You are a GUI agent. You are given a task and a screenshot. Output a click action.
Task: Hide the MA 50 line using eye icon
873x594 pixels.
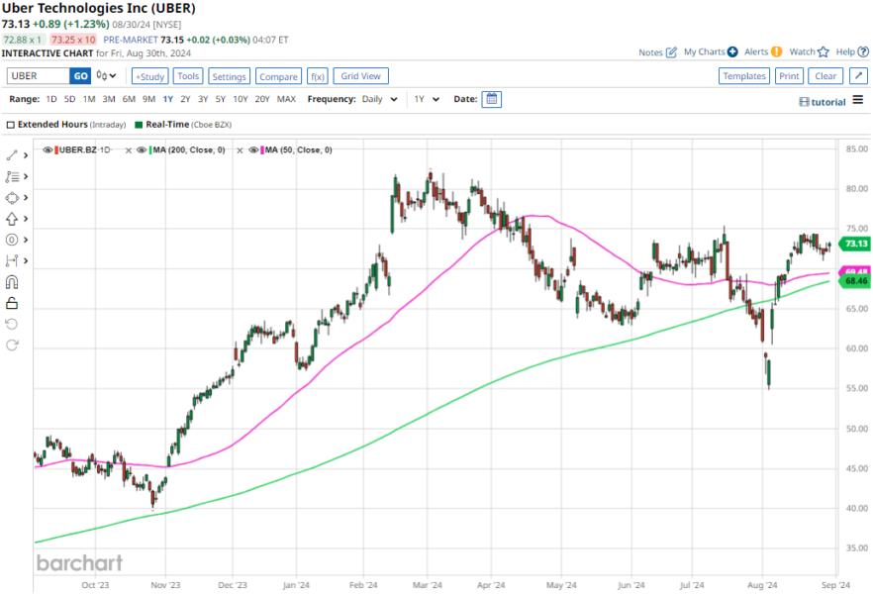click(x=253, y=149)
